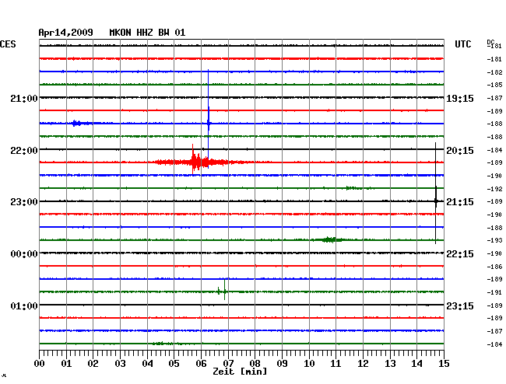The image size is (506, 384).
Task: Click the 21:00 time label
Action: 24,99
